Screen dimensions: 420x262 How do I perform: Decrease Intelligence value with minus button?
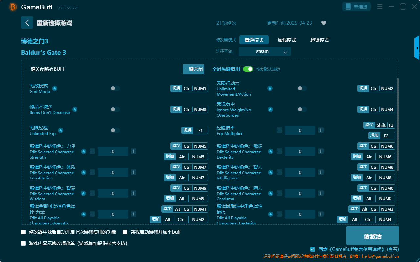(x=279, y=172)
